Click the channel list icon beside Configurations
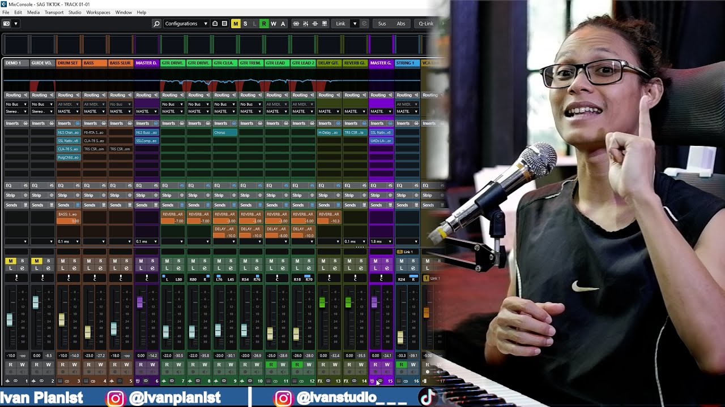 coord(224,24)
